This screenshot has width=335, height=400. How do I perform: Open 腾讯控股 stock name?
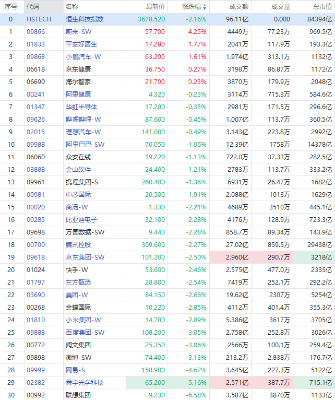pyautogui.click(x=78, y=244)
